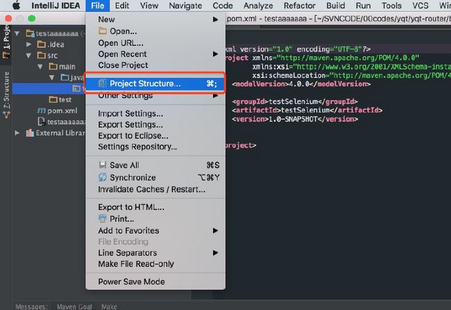
Task: Switch to the Make tab
Action: [x=109, y=307]
